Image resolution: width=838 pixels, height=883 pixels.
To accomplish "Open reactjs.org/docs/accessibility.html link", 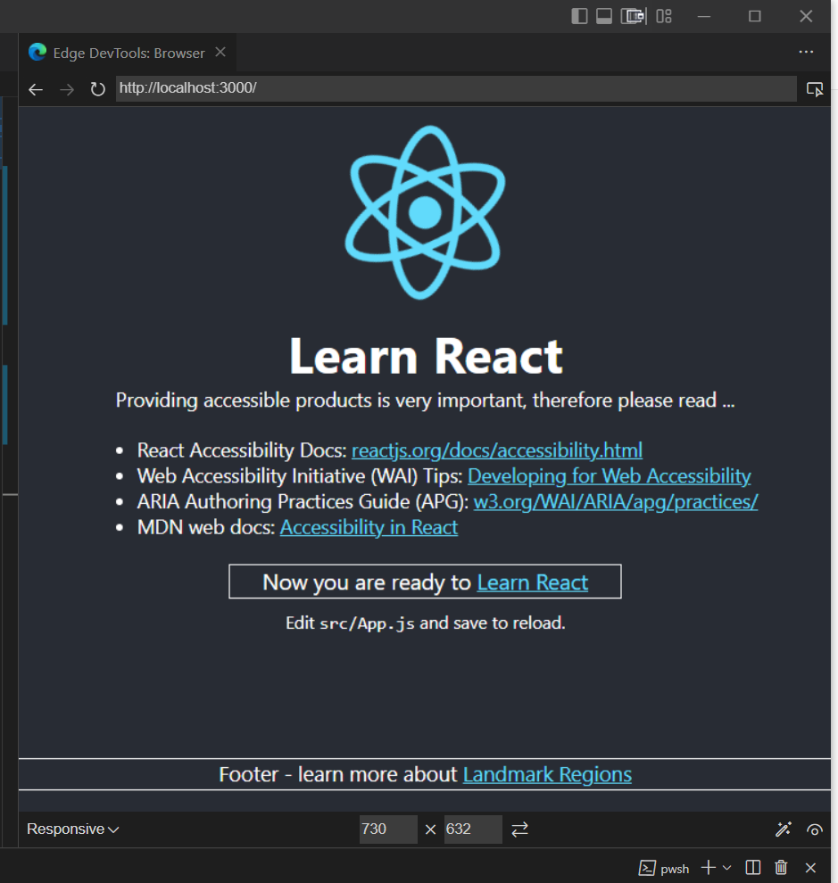I will pos(497,450).
